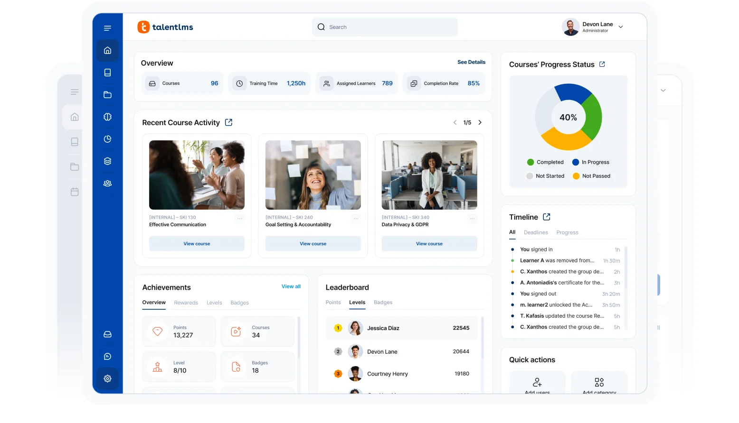Go to next page of recent courses
The height and width of the screenshot is (423, 739).
(x=480, y=122)
